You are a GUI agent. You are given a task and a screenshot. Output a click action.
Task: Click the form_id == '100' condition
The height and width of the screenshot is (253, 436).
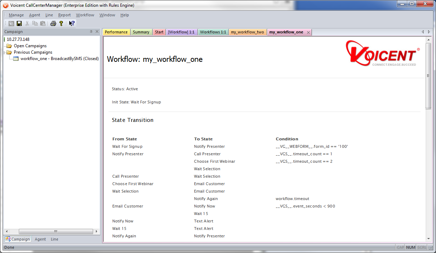click(312, 146)
